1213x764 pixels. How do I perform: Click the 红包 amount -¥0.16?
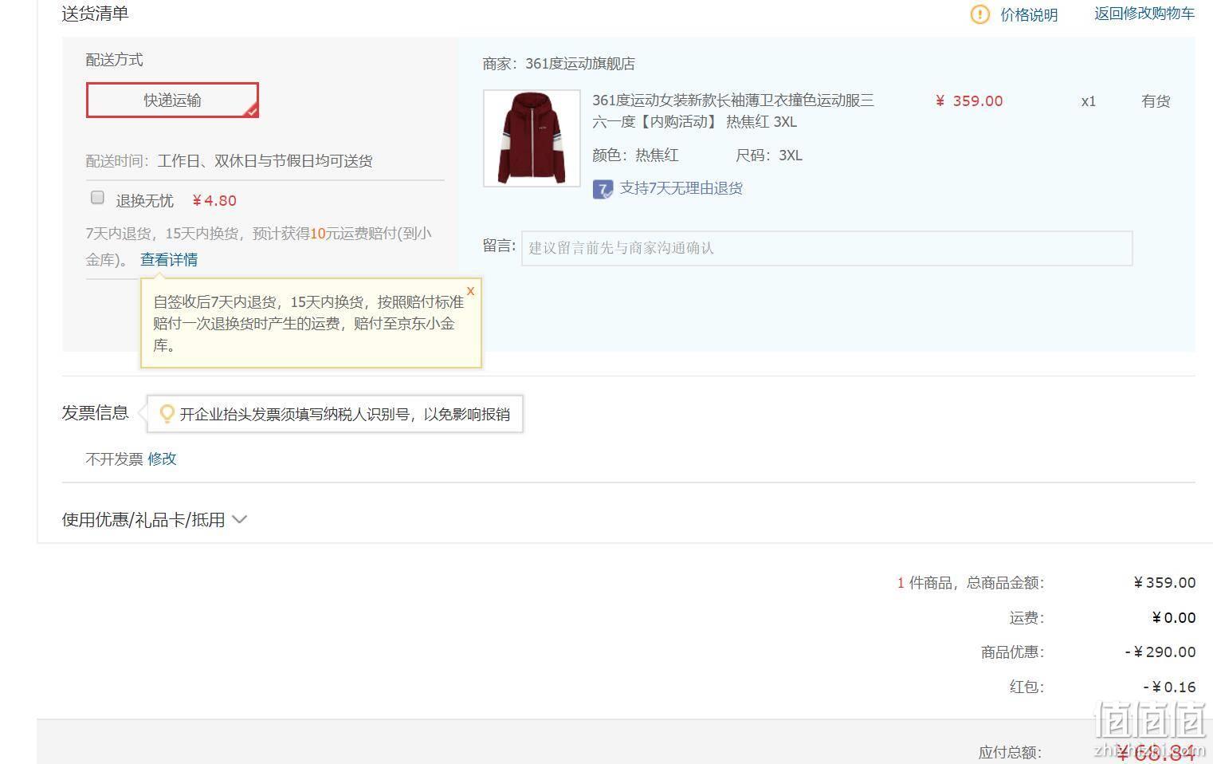tap(1169, 687)
